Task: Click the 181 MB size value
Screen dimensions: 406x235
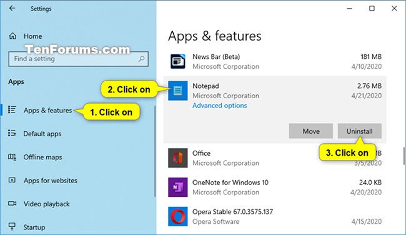Action: [x=371, y=56]
